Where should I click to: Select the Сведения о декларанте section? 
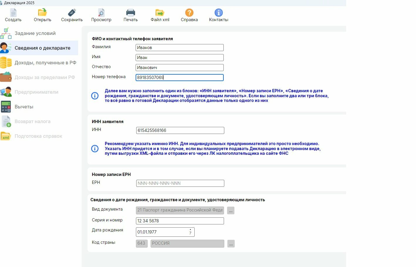pyautogui.click(x=43, y=48)
